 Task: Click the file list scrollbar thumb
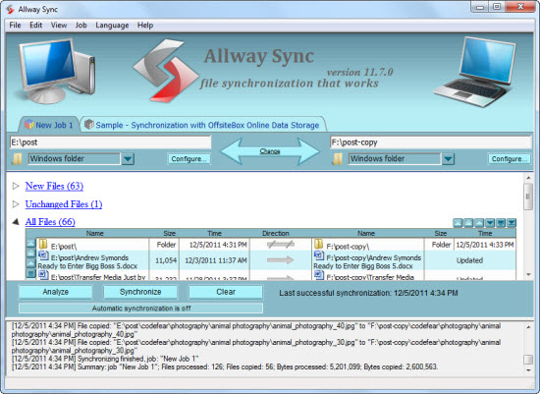pyautogui.click(x=528, y=197)
